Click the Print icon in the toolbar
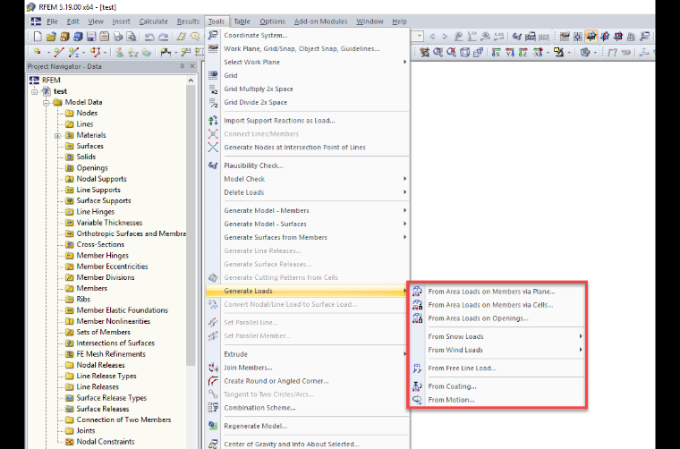The height and width of the screenshot is (449, 680). 118,37
